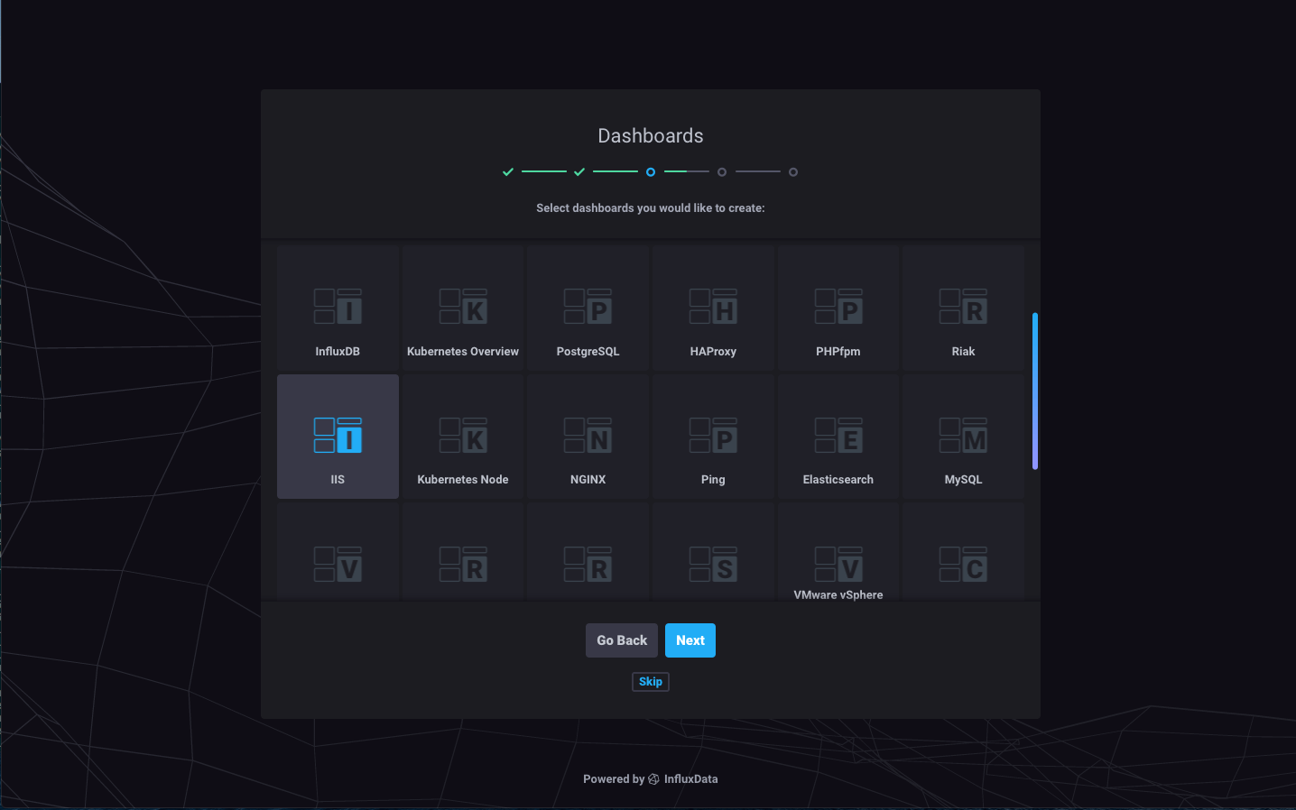Viewport: 1296px width, 810px height.
Task: Go to second completed wizard step checkmark
Action: (x=579, y=171)
